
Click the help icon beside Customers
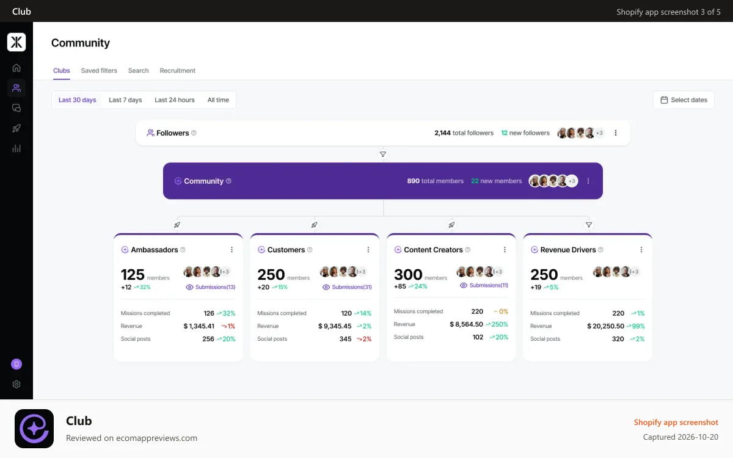pyautogui.click(x=310, y=250)
